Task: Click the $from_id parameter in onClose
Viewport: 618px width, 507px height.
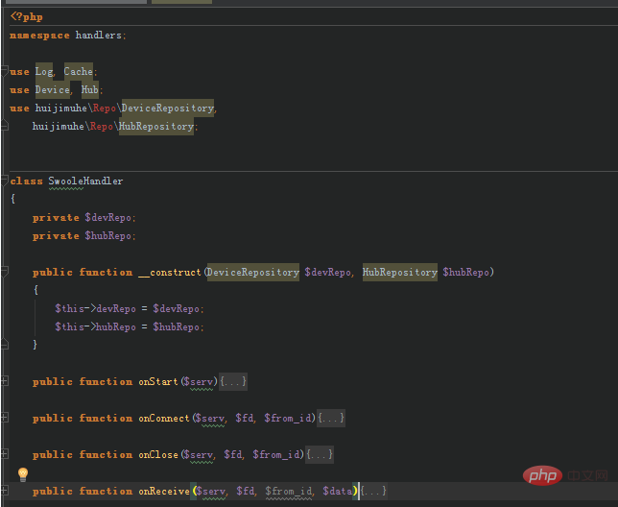Action: (276, 454)
